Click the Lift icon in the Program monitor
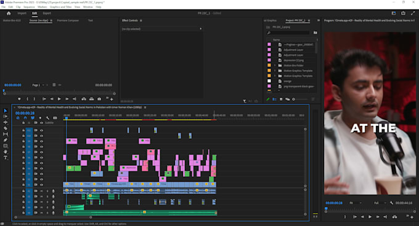This screenshot has width=419, height=226. [394, 217]
